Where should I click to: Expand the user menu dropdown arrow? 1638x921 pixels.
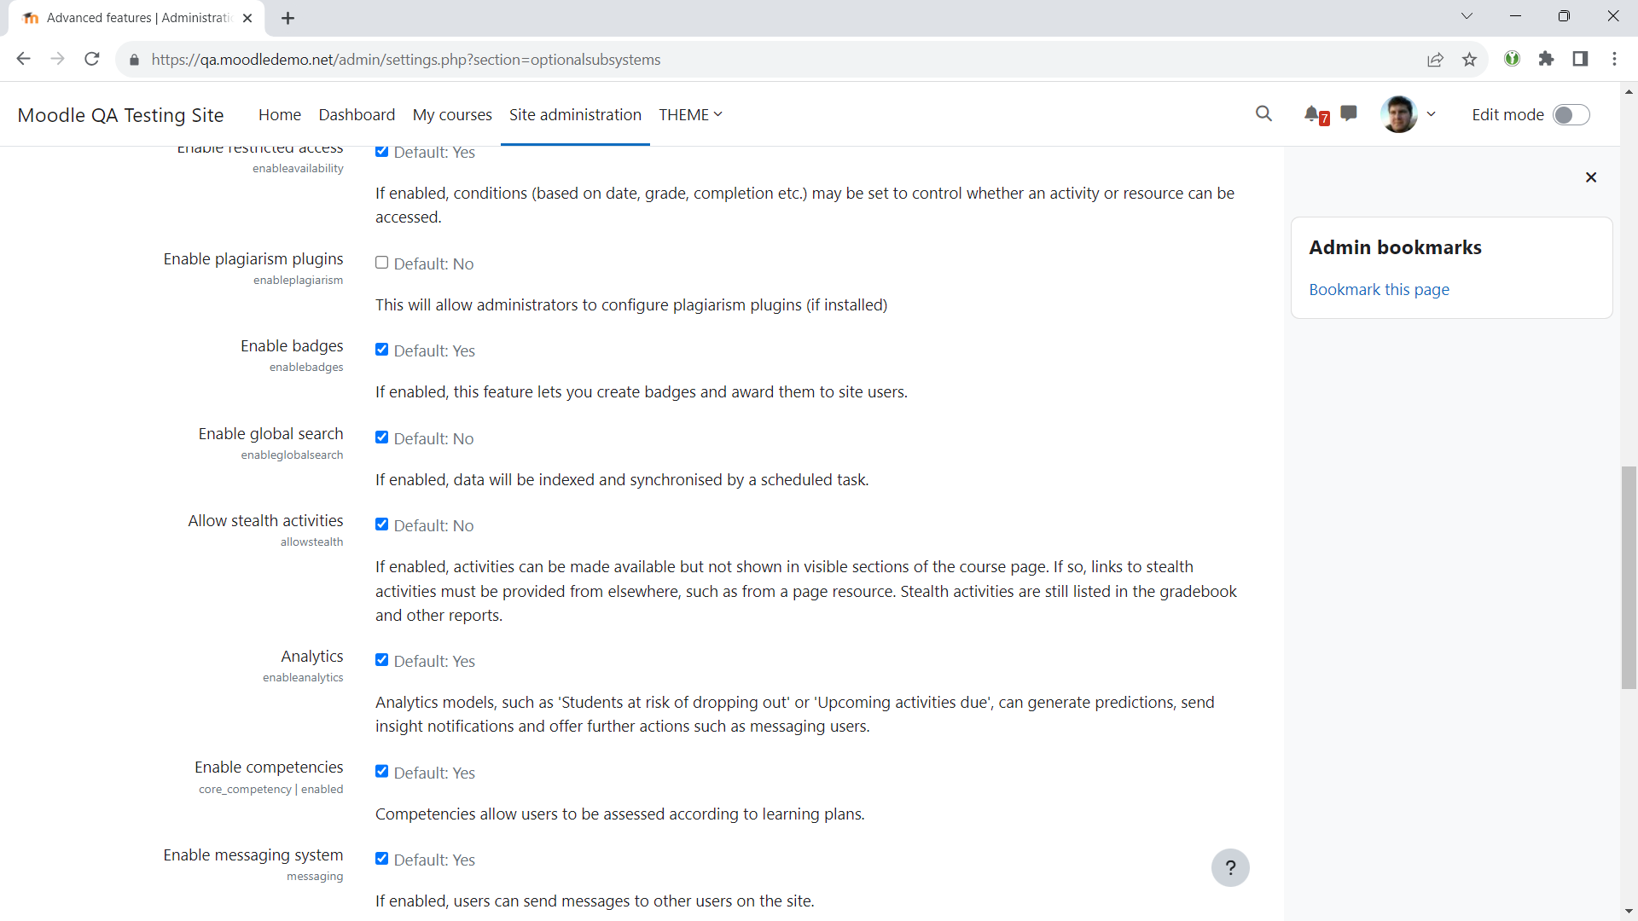pyautogui.click(x=1432, y=114)
